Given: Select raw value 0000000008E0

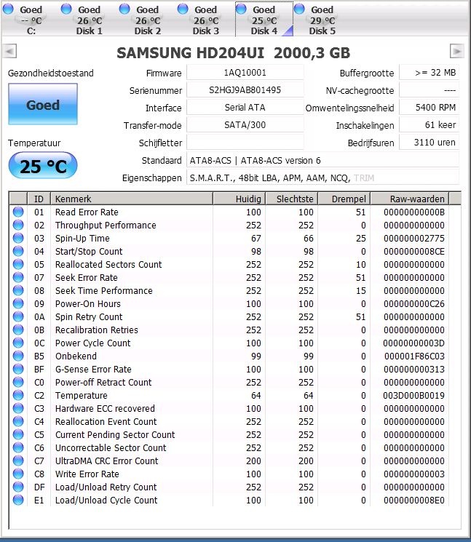Looking at the screenshot, I should click(x=414, y=501).
